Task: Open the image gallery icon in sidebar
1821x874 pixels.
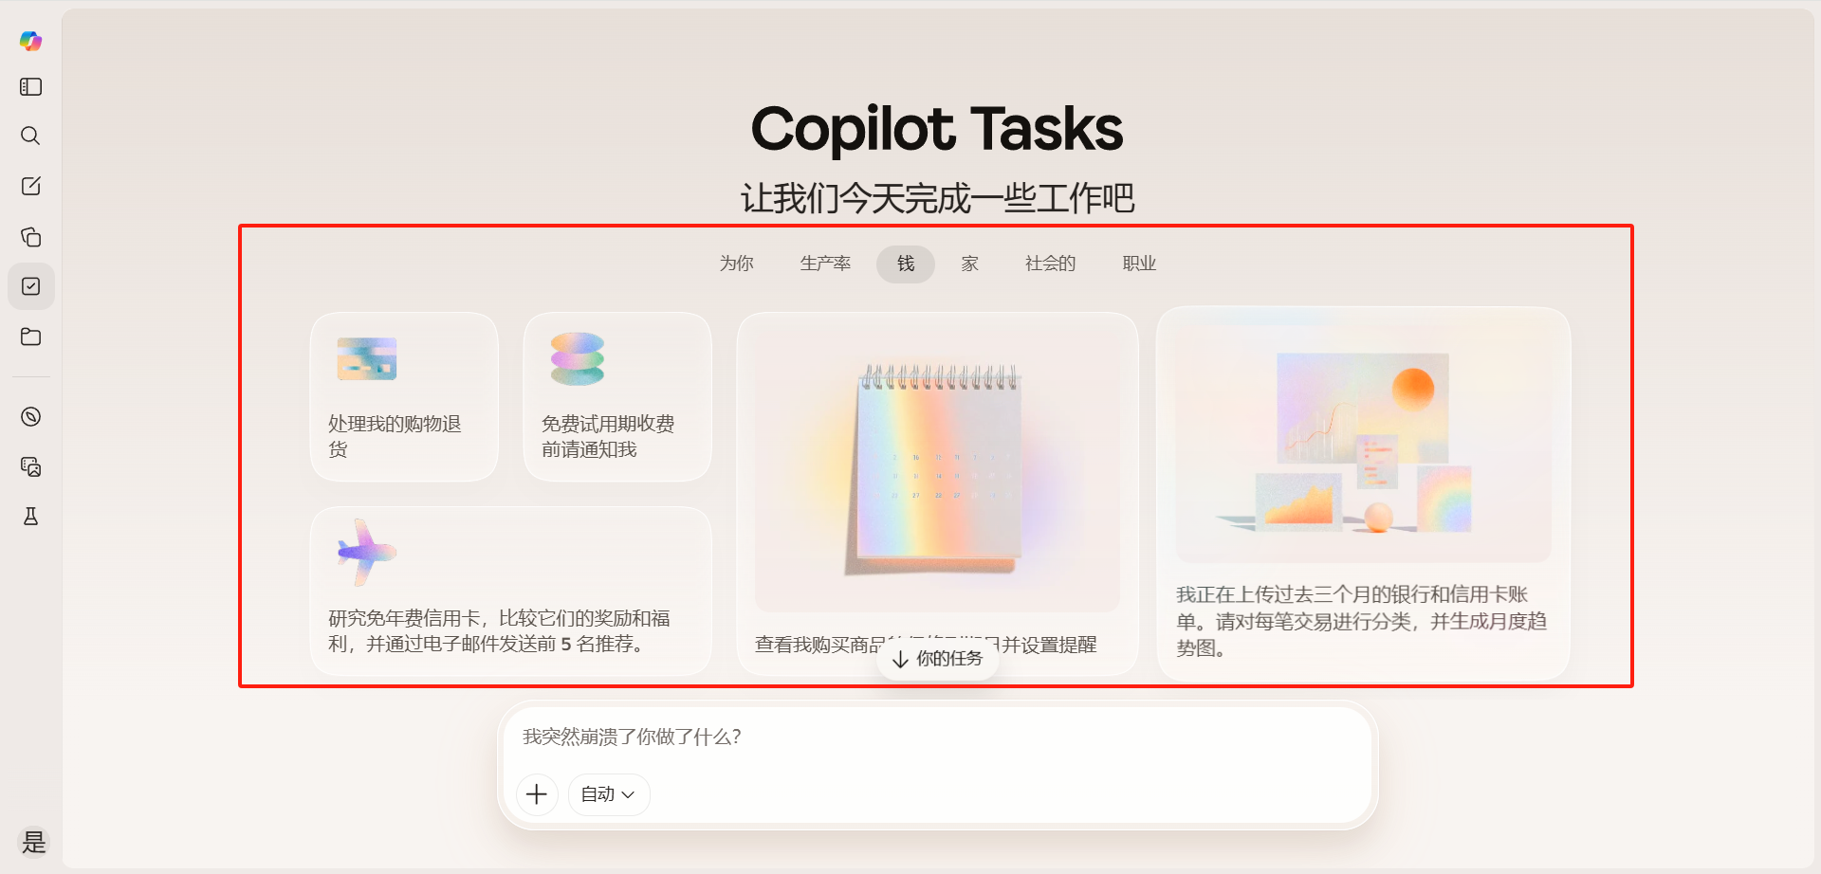Action: coord(30,466)
